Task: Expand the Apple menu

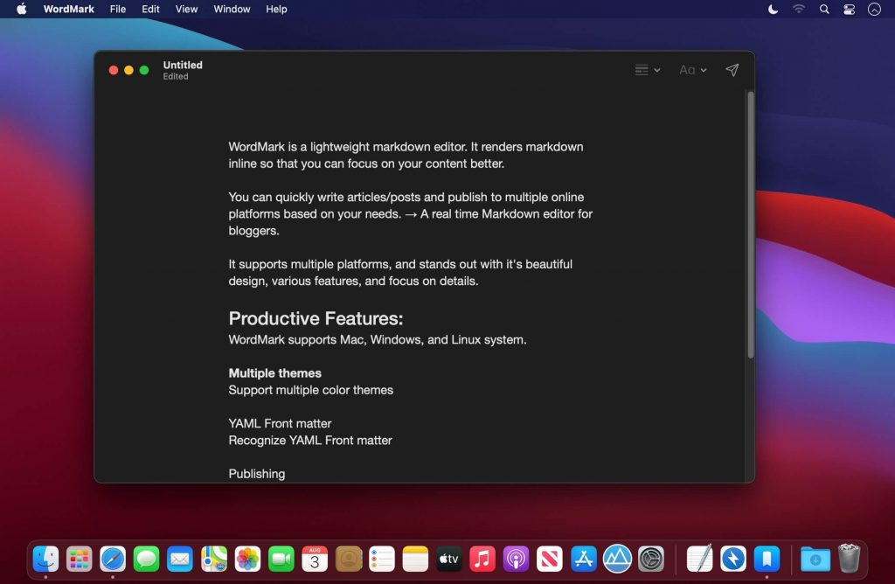Action: [x=22, y=10]
